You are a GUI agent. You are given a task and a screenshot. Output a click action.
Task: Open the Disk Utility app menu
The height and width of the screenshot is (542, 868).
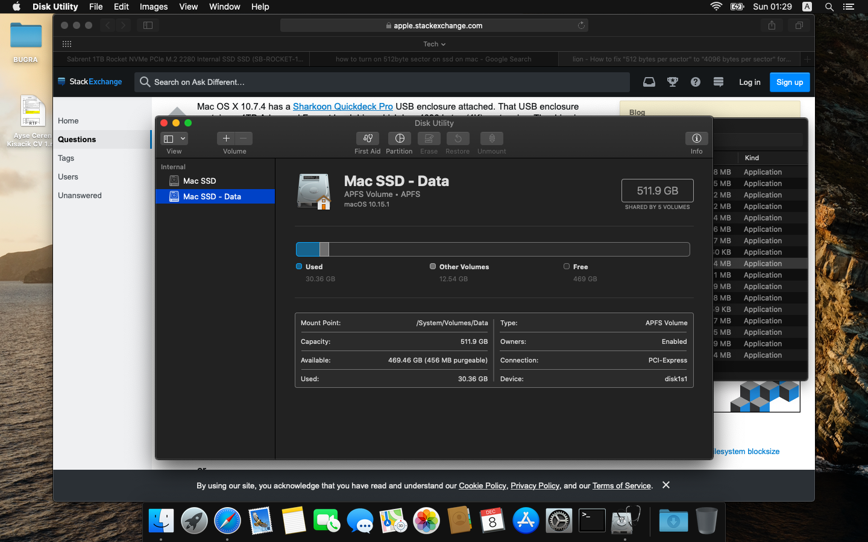coord(55,7)
